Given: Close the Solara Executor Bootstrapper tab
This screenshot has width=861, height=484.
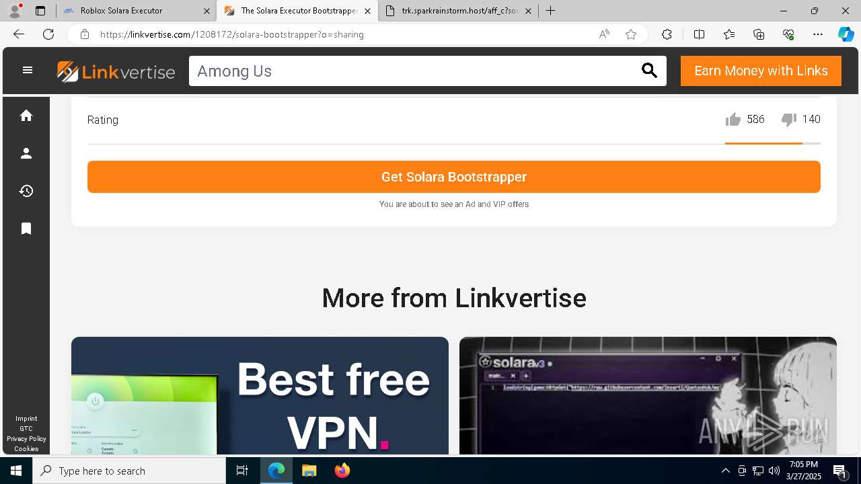Looking at the screenshot, I should 367,11.
